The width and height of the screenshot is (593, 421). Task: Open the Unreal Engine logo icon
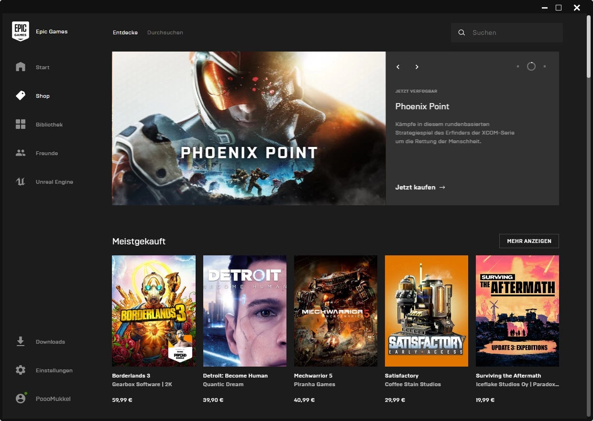point(21,182)
